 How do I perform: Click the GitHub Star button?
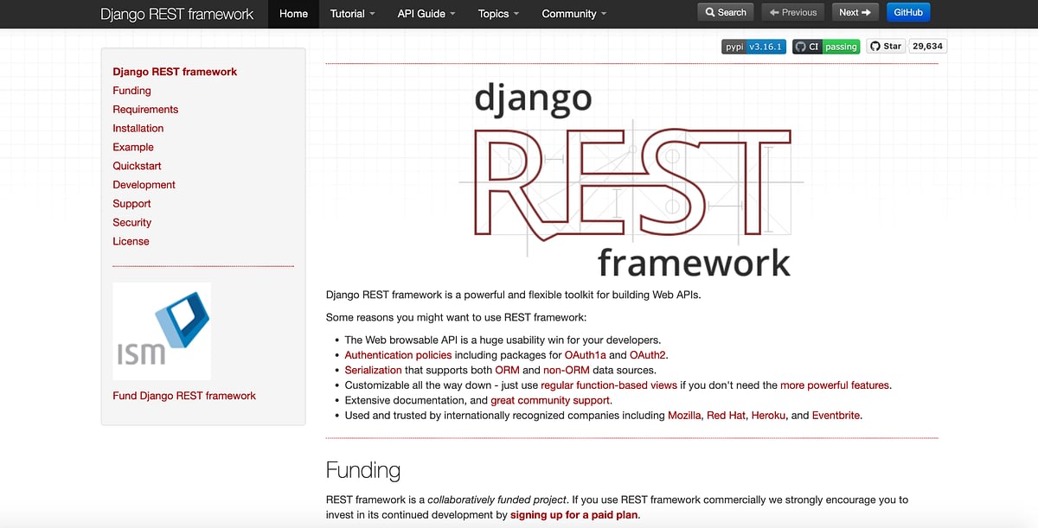pyautogui.click(x=886, y=47)
